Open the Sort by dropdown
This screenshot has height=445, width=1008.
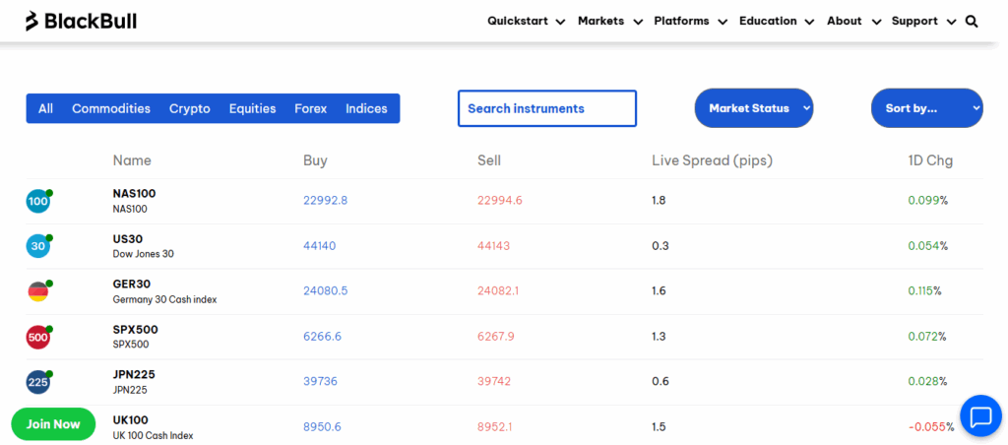(x=927, y=108)
